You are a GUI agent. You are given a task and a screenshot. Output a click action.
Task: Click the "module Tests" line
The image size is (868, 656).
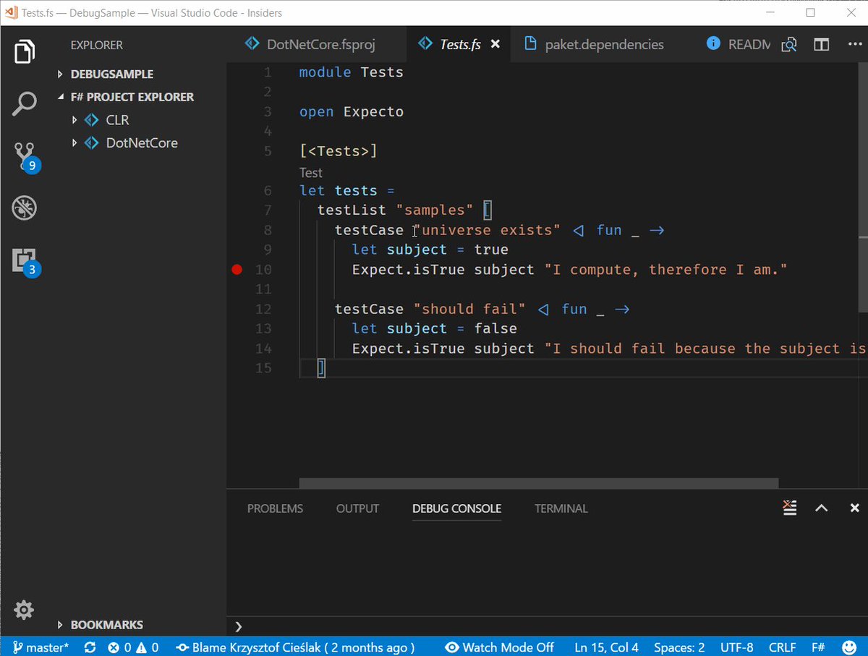point(352,72)
